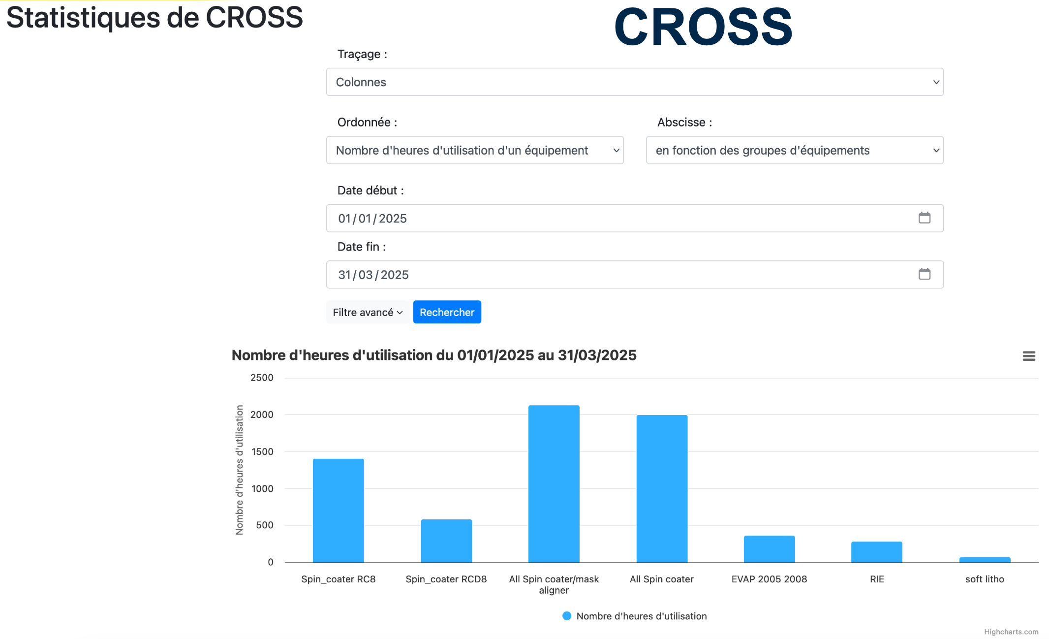The height and width of the screenshot is (639, 1049).
Task: Click the All Spin coater/mask aligner axis label
Action: point(554,585)
